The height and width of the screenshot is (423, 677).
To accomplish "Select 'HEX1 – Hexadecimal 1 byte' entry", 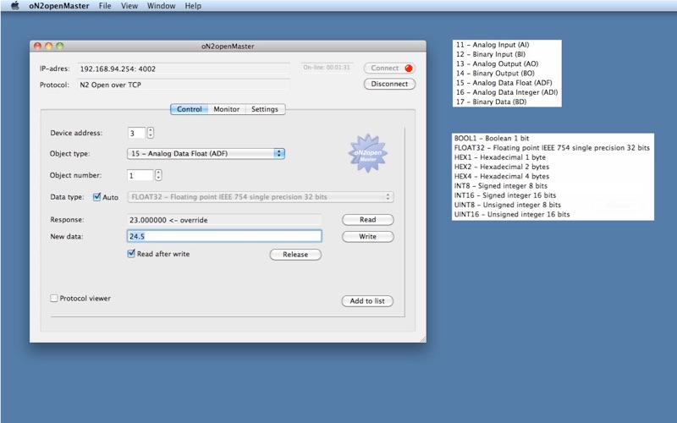I will point(500,157).
